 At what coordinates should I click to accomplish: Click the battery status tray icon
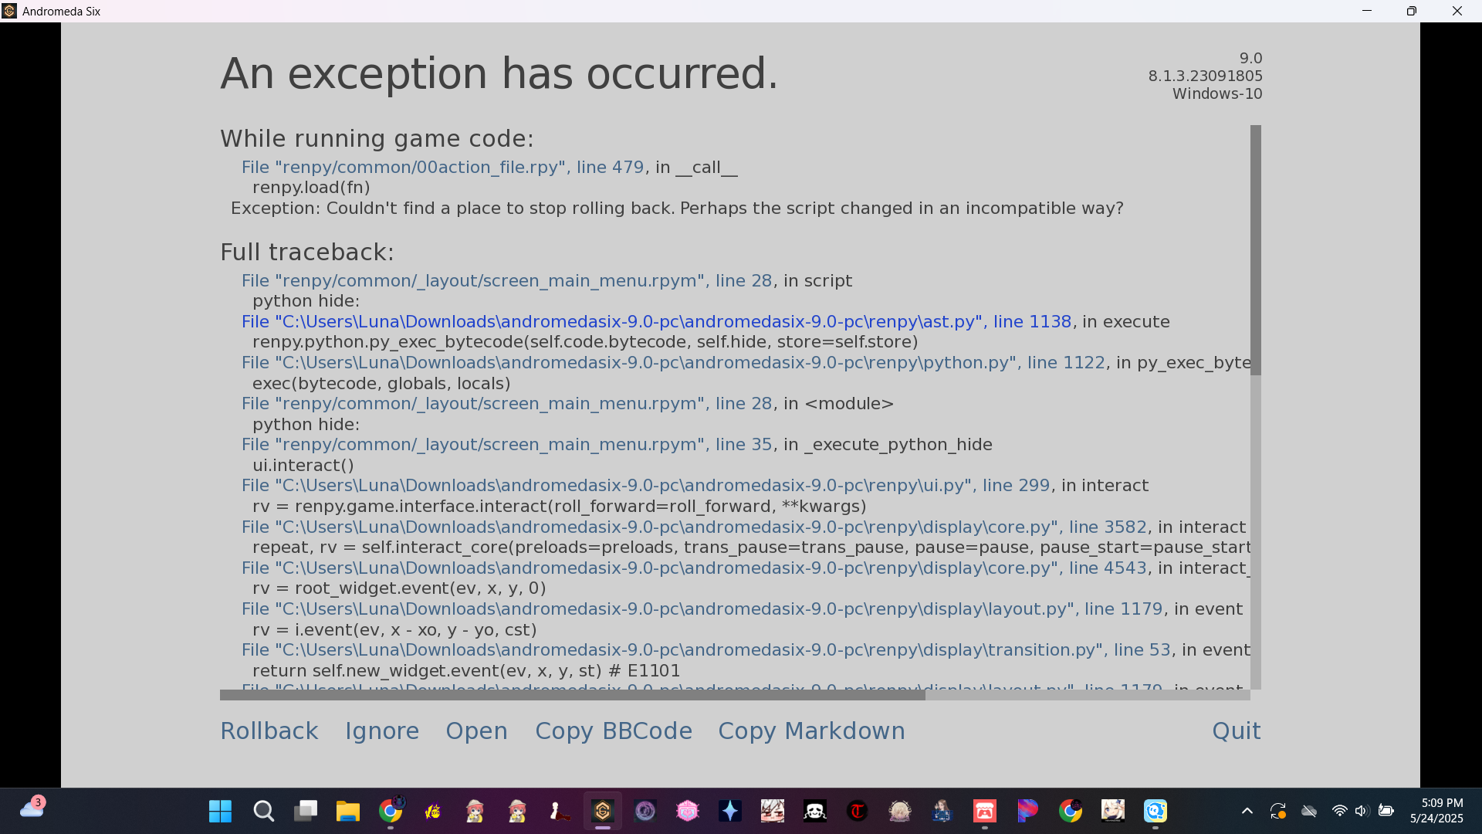(x=1386, y=811)
